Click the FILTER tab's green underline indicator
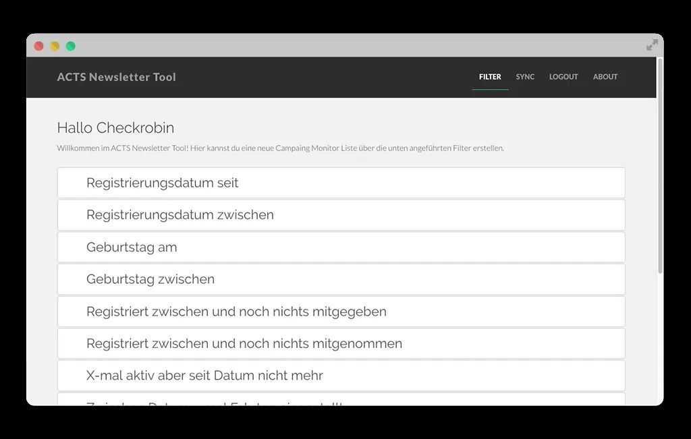The image size is (691, 439). pyautogui.click(x=490, y=88)
